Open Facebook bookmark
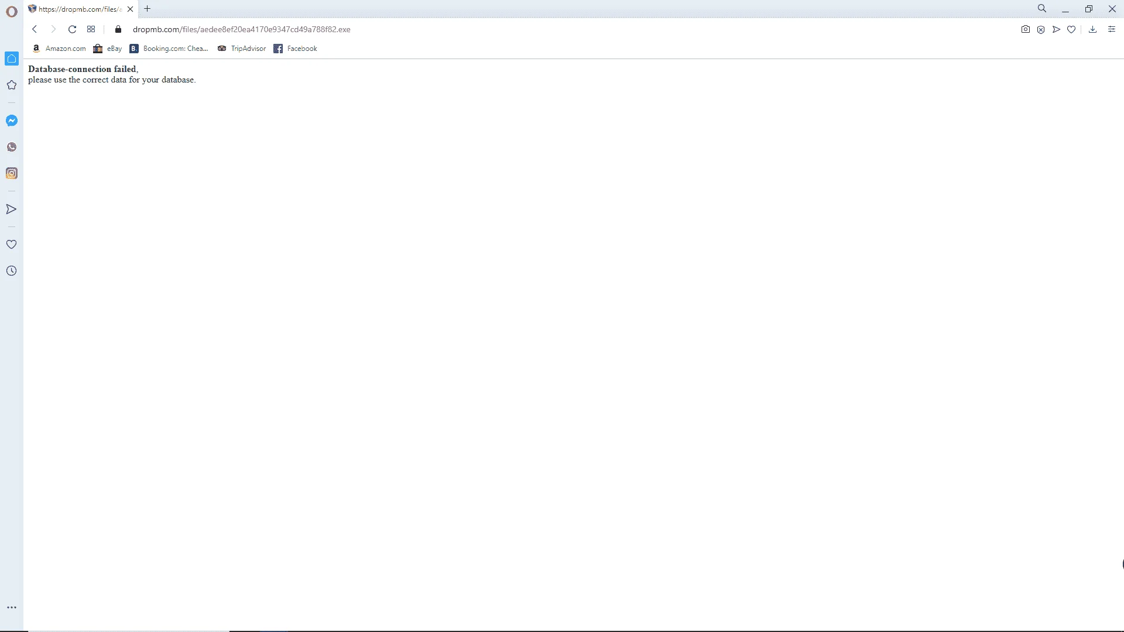This screenshot has height=632, width=1124. 295,49
